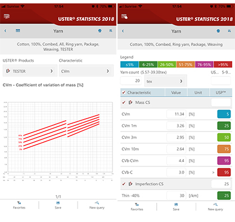Viewport: 235px width, 222px height.
Task: Tap the far-right header icon on left screen
Action: (111, 30)
